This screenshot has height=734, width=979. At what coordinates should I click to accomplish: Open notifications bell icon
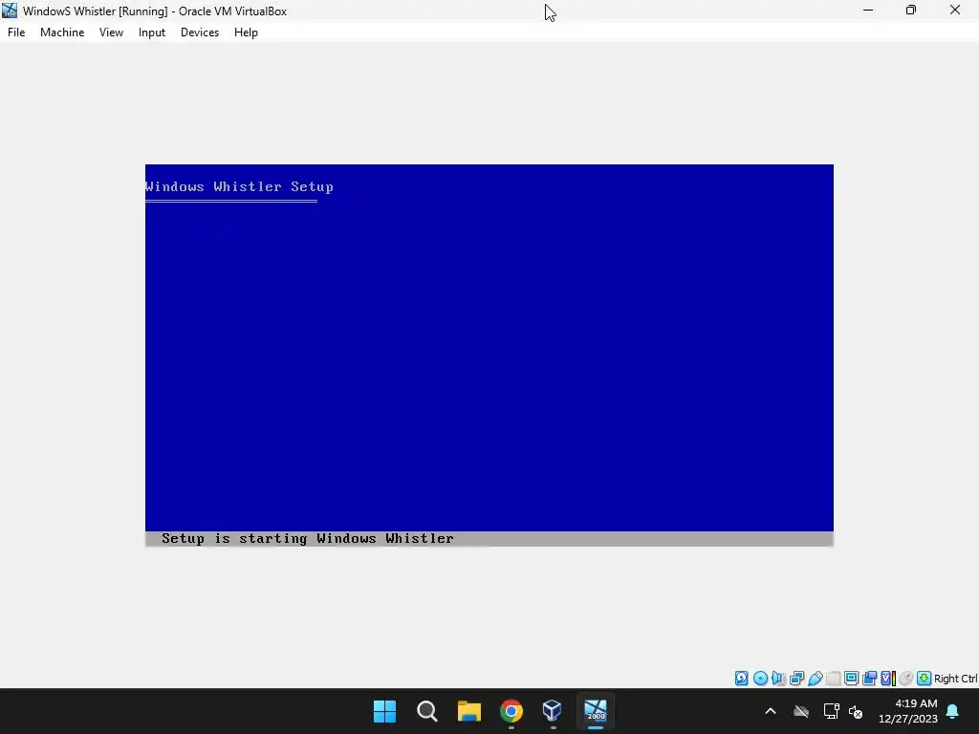pos(953,711)
